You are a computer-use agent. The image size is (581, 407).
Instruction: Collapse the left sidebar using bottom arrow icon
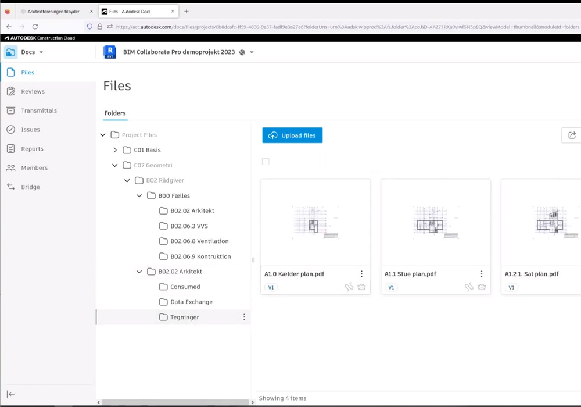[10, 394]
